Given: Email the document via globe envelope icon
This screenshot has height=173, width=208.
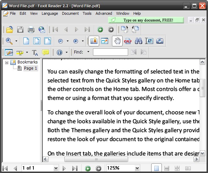Looking at the screenshot, I should click(42, 30).
